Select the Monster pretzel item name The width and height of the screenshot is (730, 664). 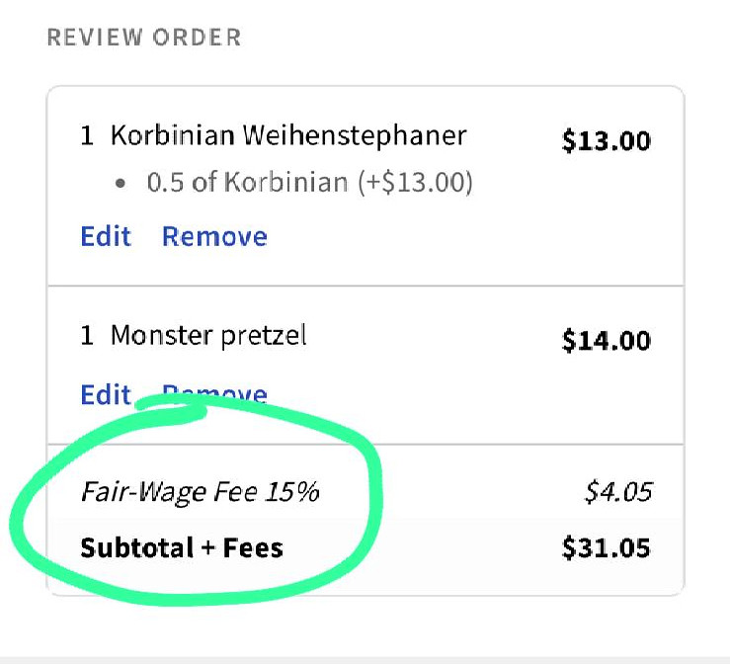[208, 336]
